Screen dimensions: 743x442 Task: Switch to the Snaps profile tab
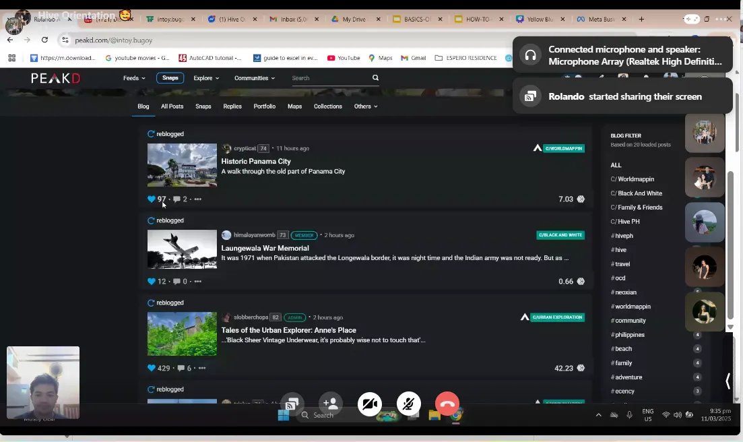pos(203,106)
